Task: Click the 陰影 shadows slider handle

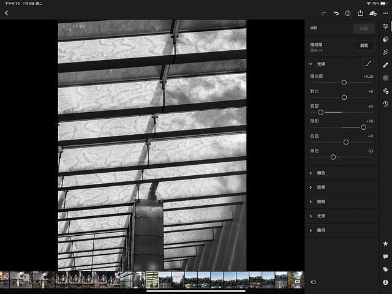Action: 363,127
